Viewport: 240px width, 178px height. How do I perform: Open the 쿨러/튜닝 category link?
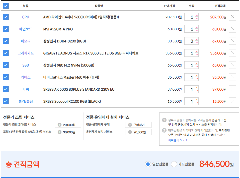26,101
